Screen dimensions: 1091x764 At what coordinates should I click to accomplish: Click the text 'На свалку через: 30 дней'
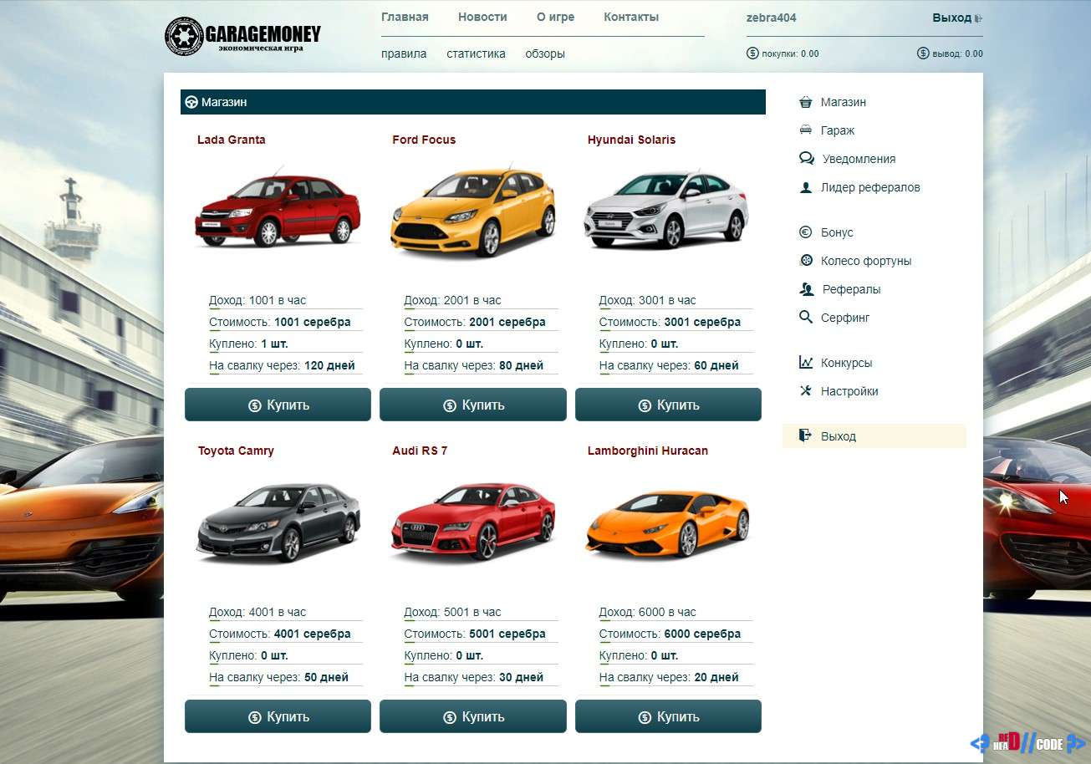(474, 677)
